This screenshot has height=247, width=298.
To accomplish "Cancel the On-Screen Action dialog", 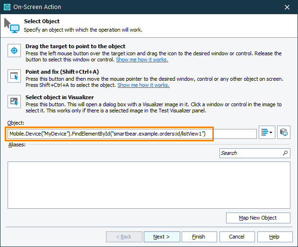I will tap(237, 237).
